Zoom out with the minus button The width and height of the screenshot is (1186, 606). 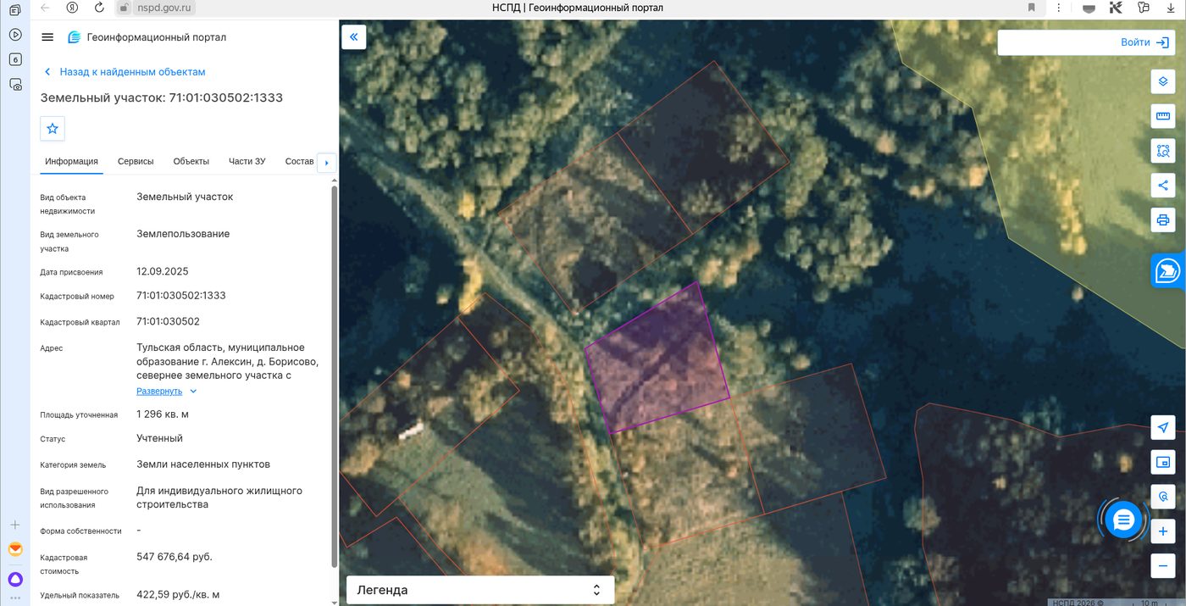1163,566
